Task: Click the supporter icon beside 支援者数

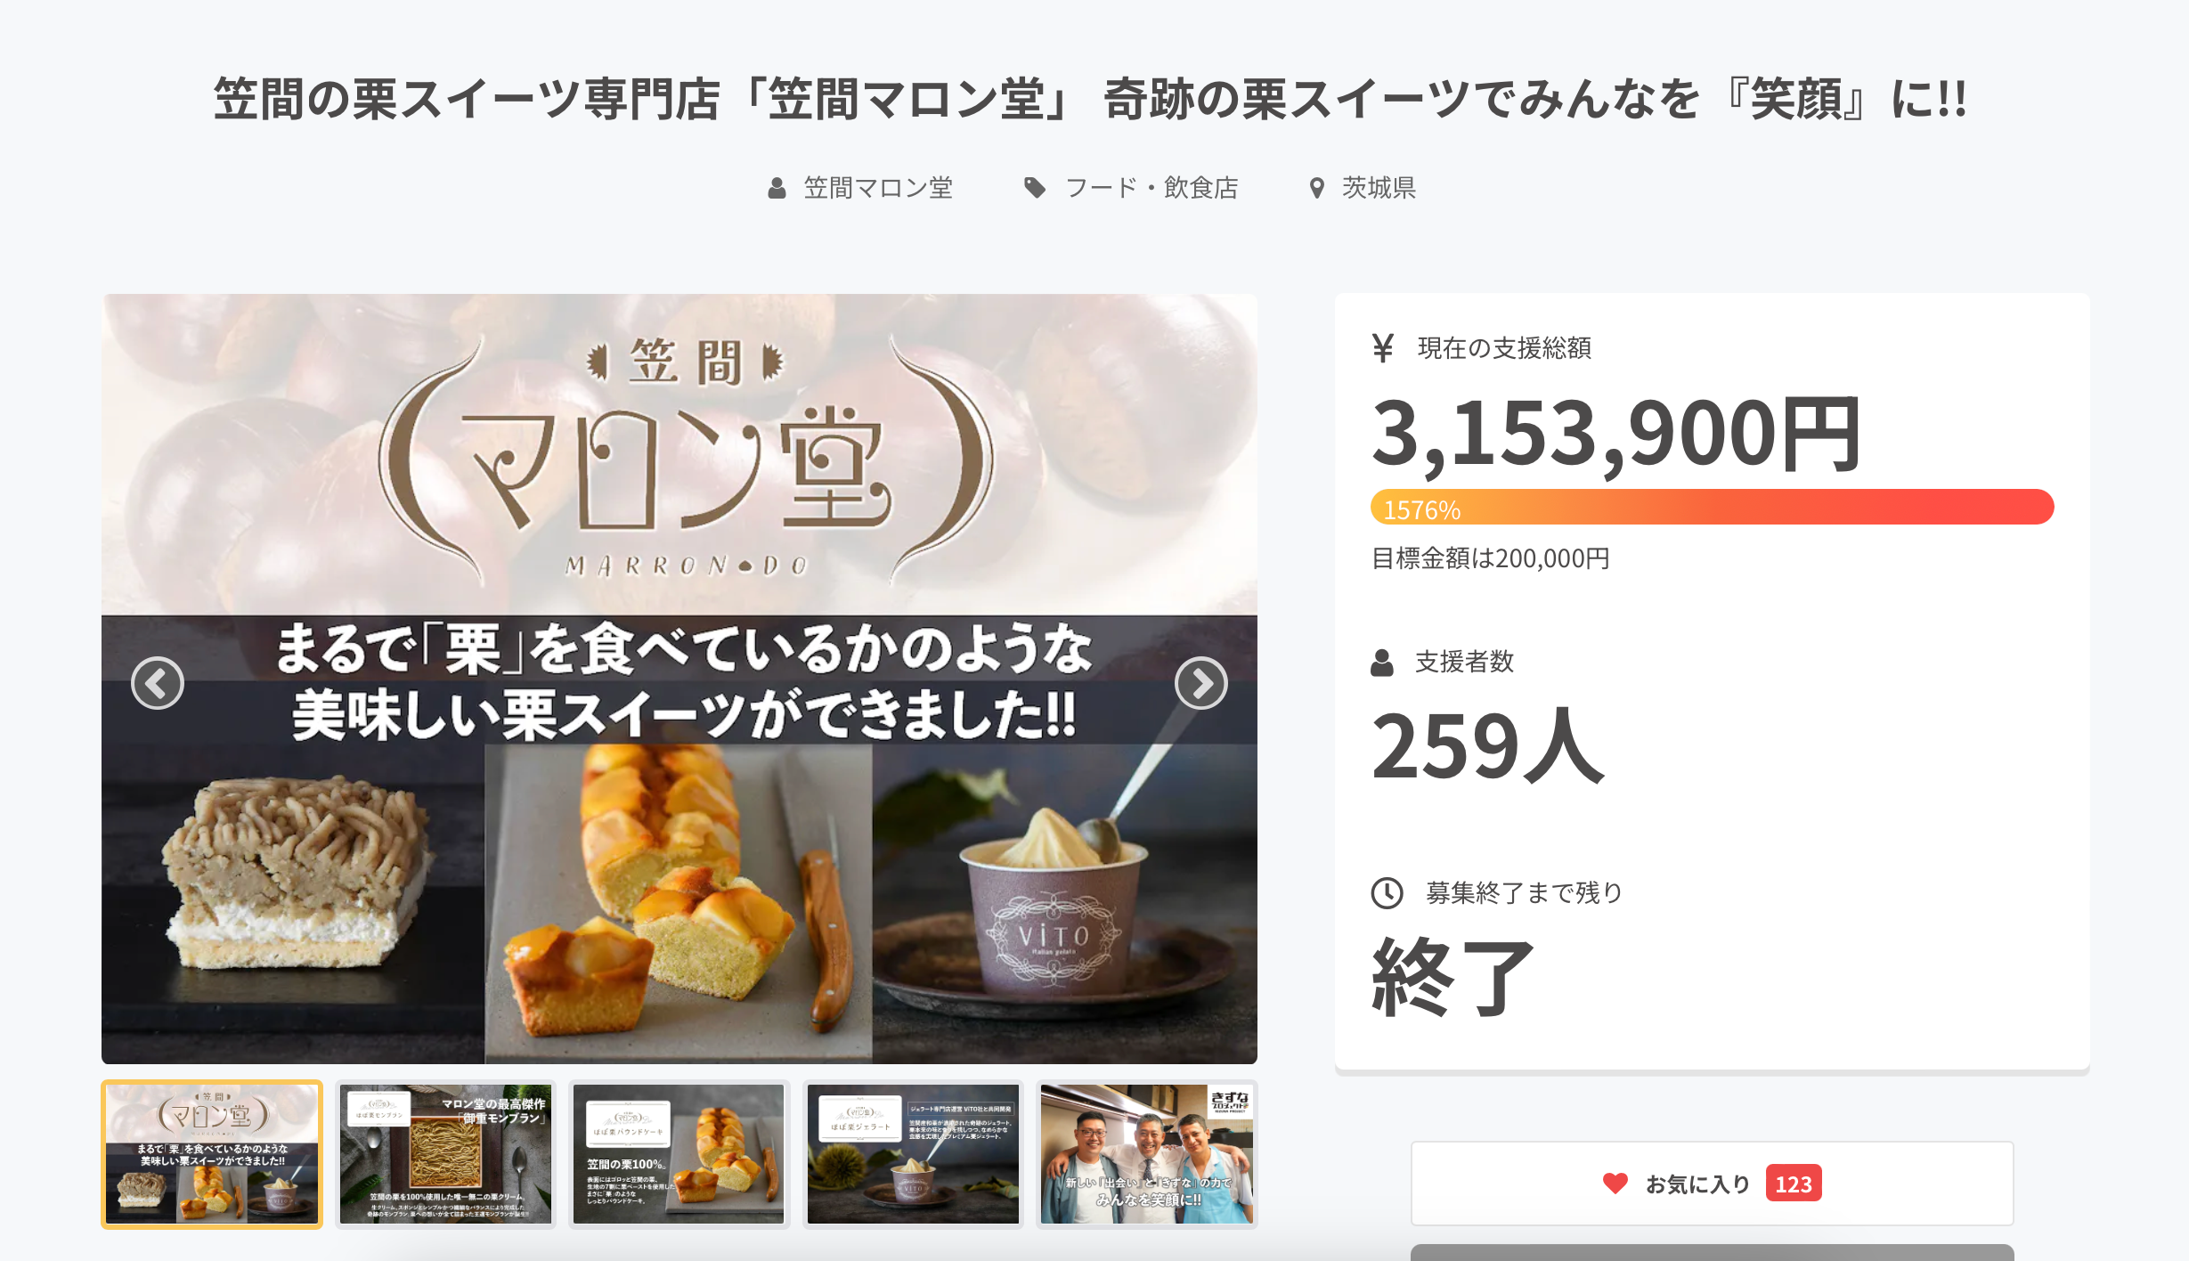Action: (1382, 663)
